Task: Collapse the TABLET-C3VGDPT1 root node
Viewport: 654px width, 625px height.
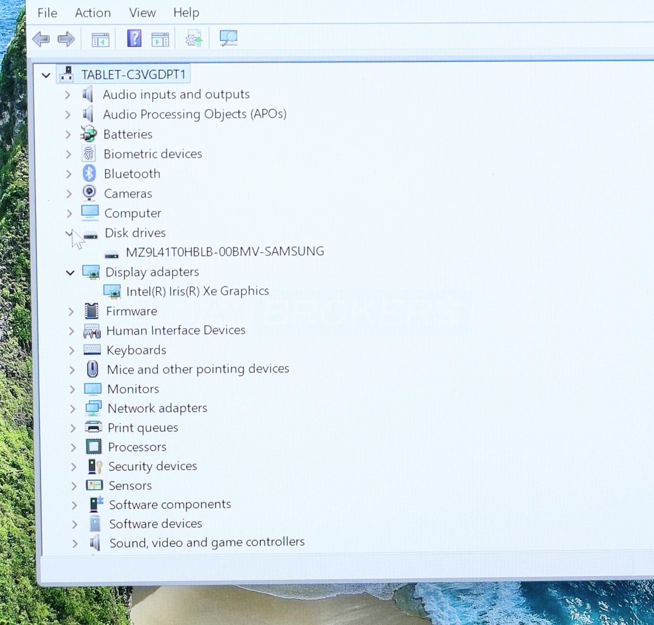Action: (46, 75)
